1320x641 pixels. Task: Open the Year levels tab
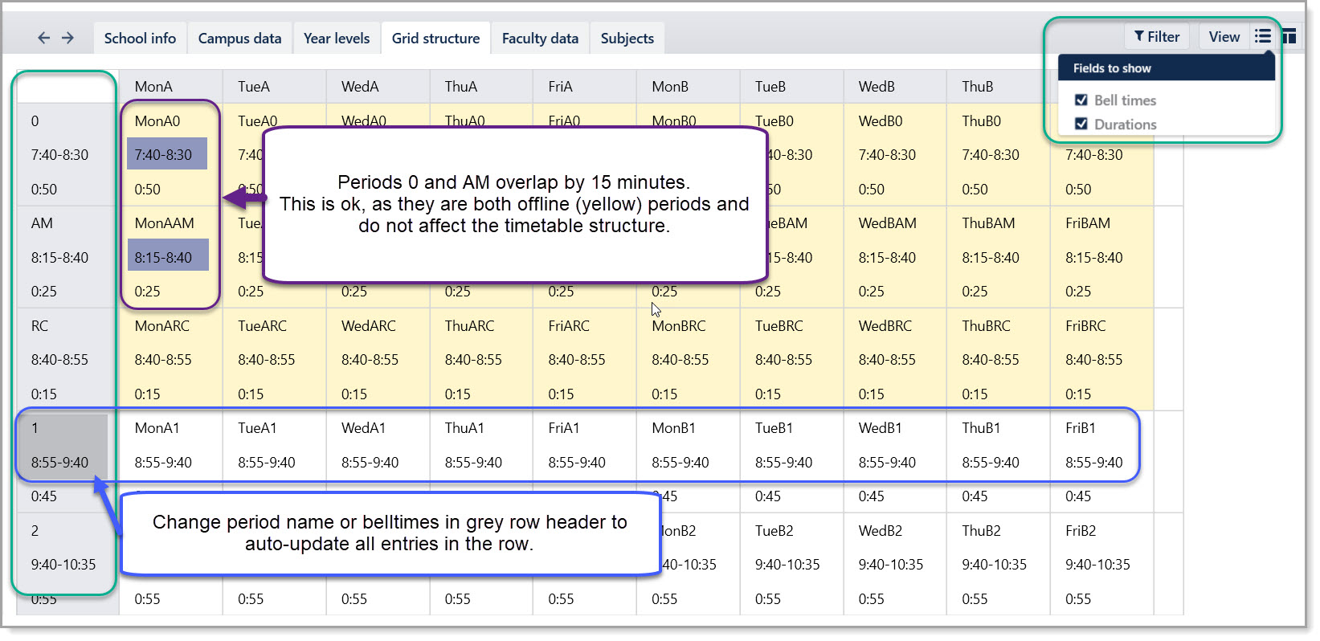point(337,39)
